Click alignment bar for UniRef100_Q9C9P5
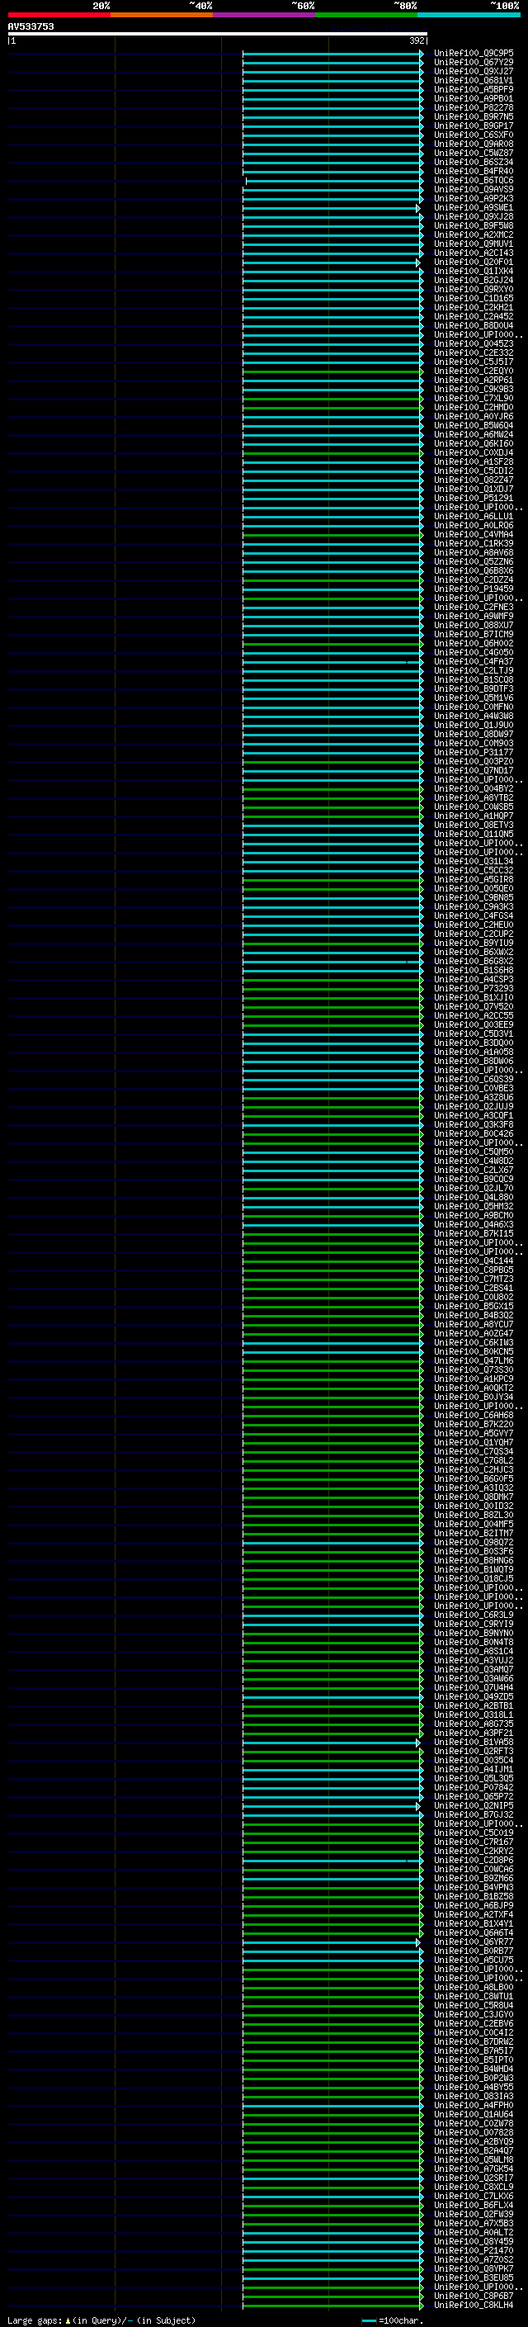This screenshot has width=528, height=2327. coord(332,54)
